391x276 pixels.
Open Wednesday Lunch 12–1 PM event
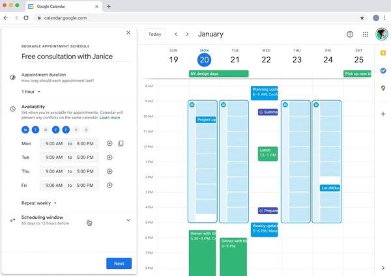[268, 154]
